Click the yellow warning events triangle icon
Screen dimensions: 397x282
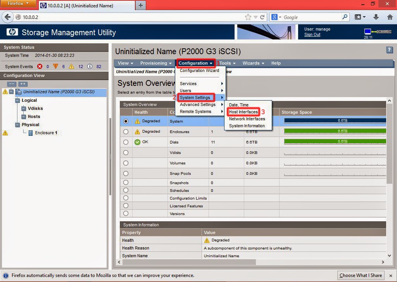point(71,66)
